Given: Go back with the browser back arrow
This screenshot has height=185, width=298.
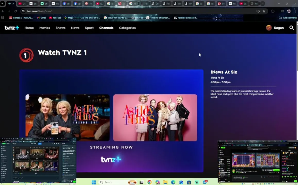Looking at the screenshot, I should tap(3, 11).
